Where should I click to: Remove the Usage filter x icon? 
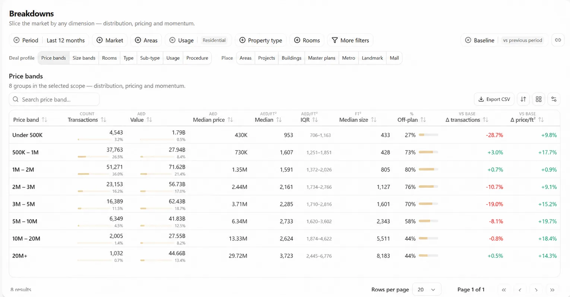click(172, 40)
